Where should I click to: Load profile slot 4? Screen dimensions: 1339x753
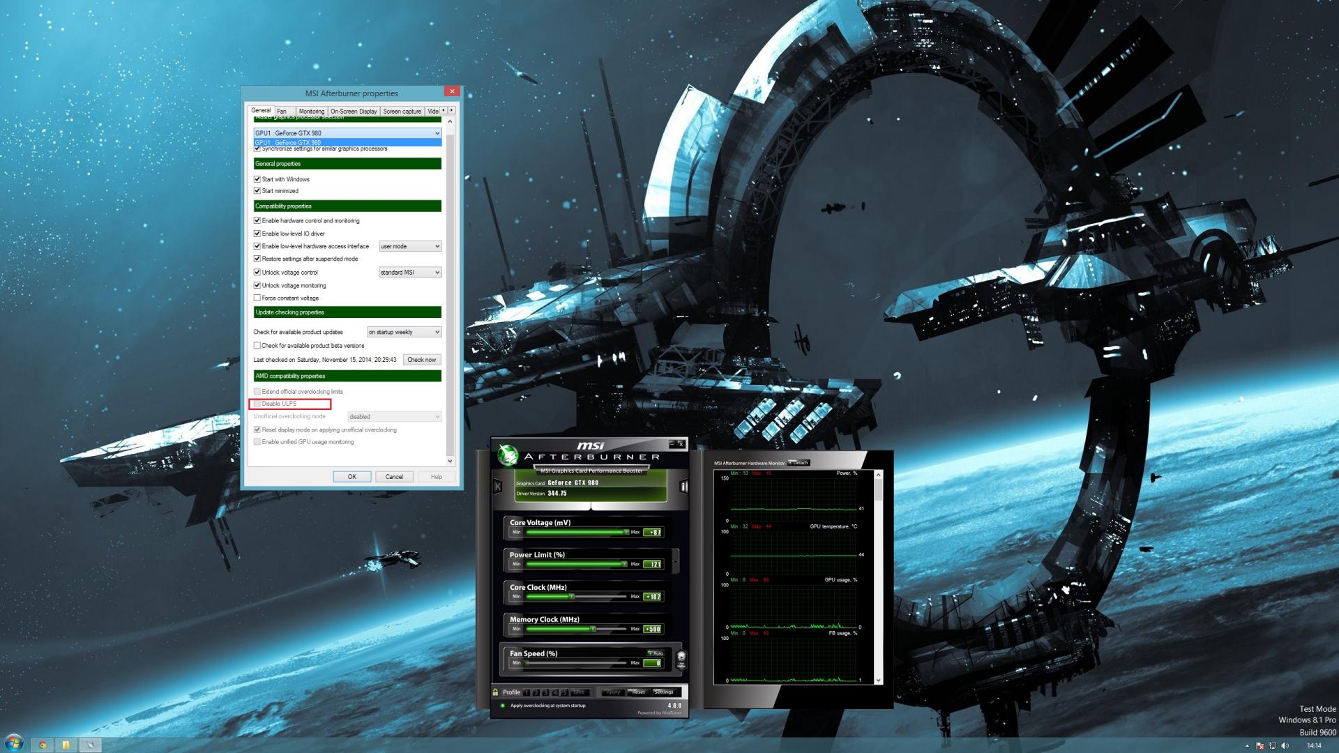pyautogui.click(x=556, y=692)
